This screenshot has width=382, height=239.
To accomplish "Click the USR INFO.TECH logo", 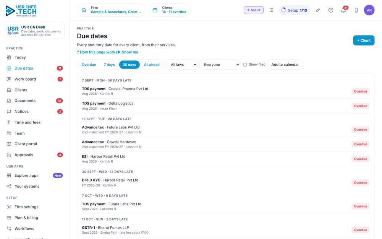I will click(x=21, y=11).
